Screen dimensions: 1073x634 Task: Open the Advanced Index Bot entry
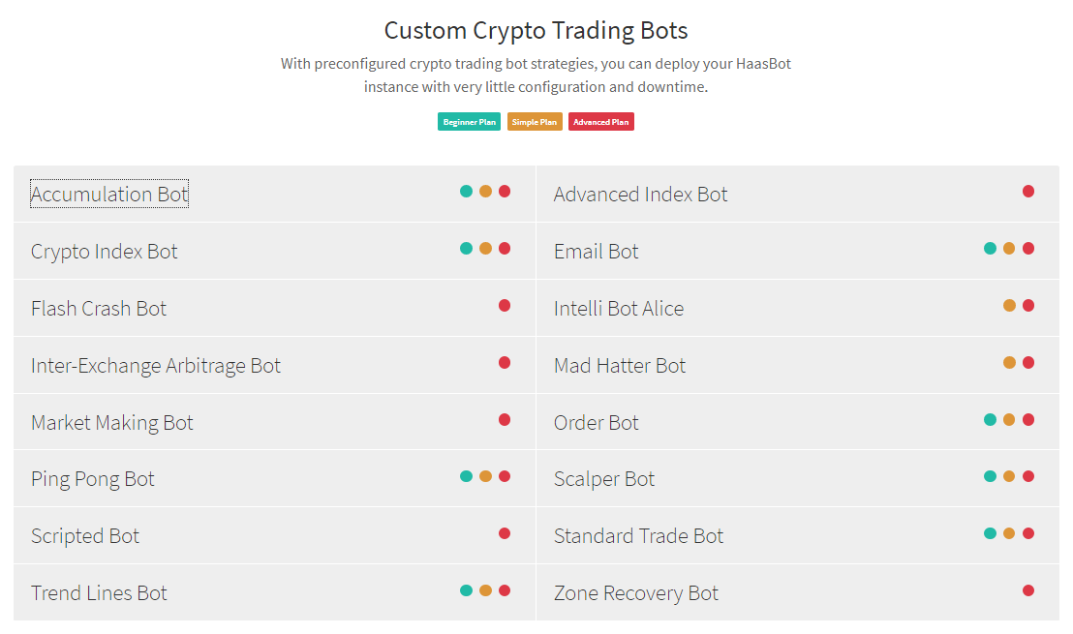click(x=640, y=195)
